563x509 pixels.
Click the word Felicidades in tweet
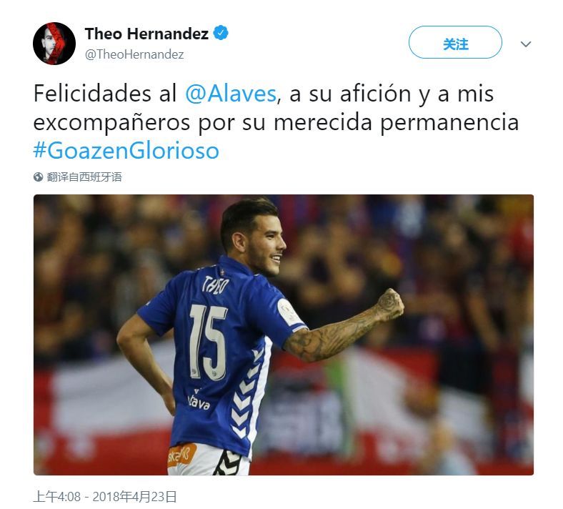coord(92,94)
